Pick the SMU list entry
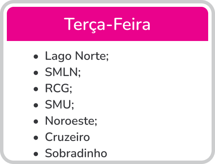Viewport: 215px width, 164px height. [59, 105]
